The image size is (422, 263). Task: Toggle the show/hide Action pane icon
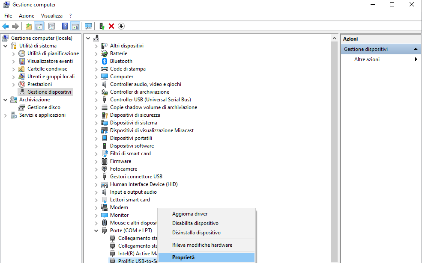click(x=75, y=27)
